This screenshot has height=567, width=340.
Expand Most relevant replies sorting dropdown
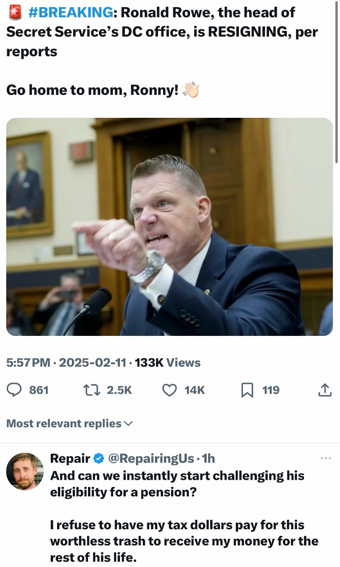[x=70, y=424]
